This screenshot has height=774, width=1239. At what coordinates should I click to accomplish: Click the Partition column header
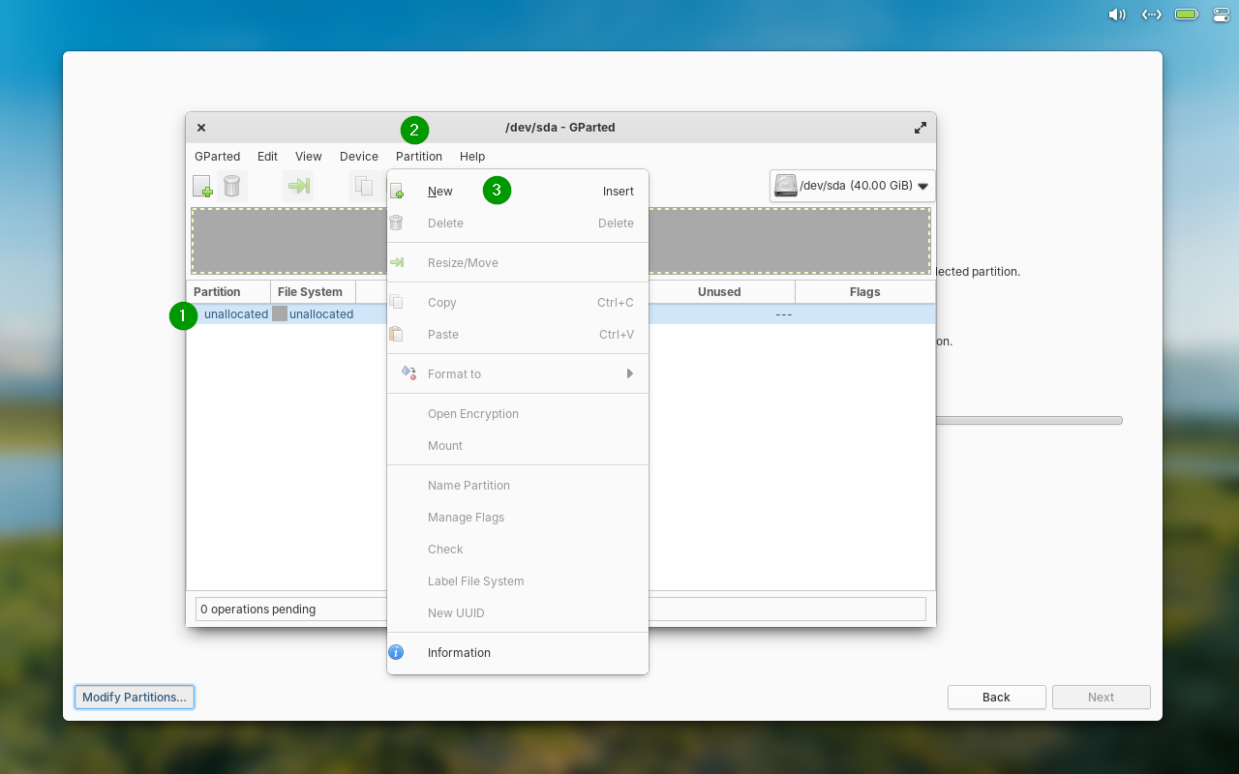tap(228, 292)
